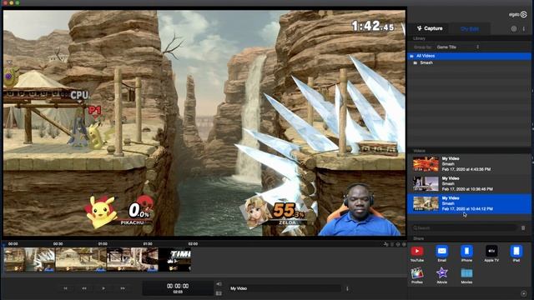
Task: Select My Video from 10:44:12 PM
Action: [x=469, y=203]
